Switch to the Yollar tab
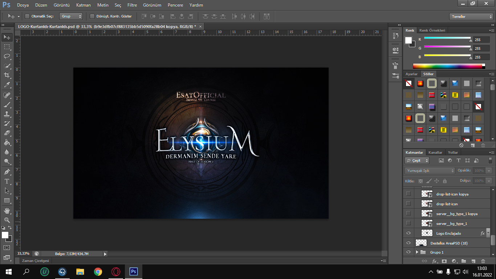 coord(453,152)
